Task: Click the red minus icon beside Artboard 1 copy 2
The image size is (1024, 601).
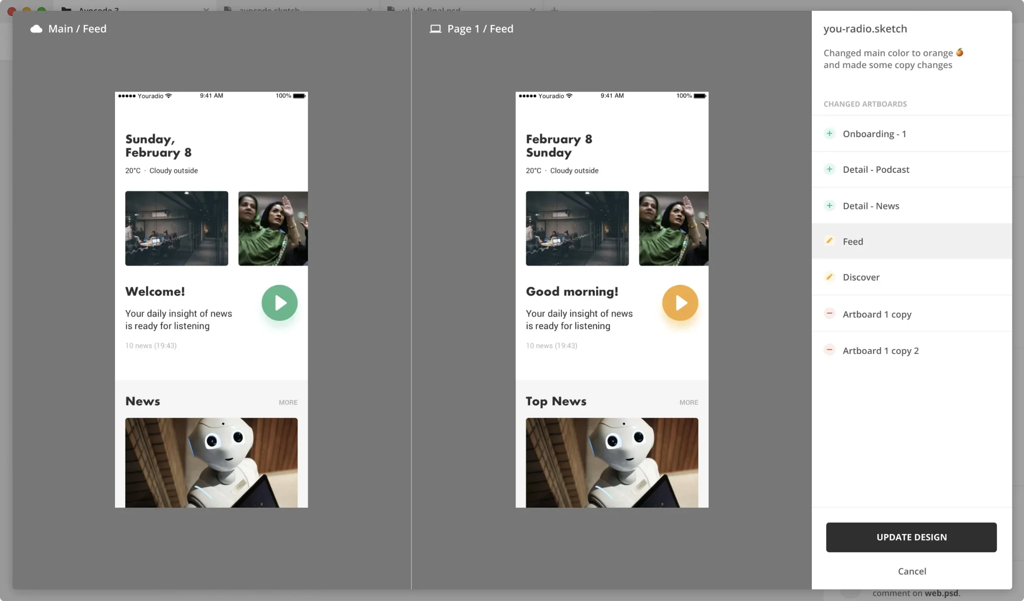Action: [x=830, y=350]
